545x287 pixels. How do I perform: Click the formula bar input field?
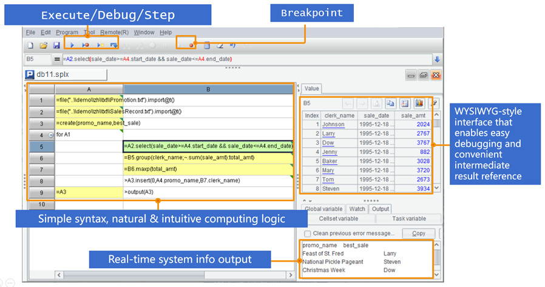pos(243,59)
